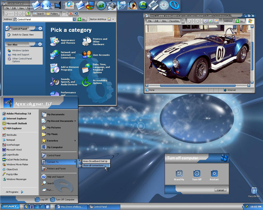The width and height of the screenshot is (263, 210).
Task: Open the Edit menu in Control Panel
Action: tap(14, 8)
